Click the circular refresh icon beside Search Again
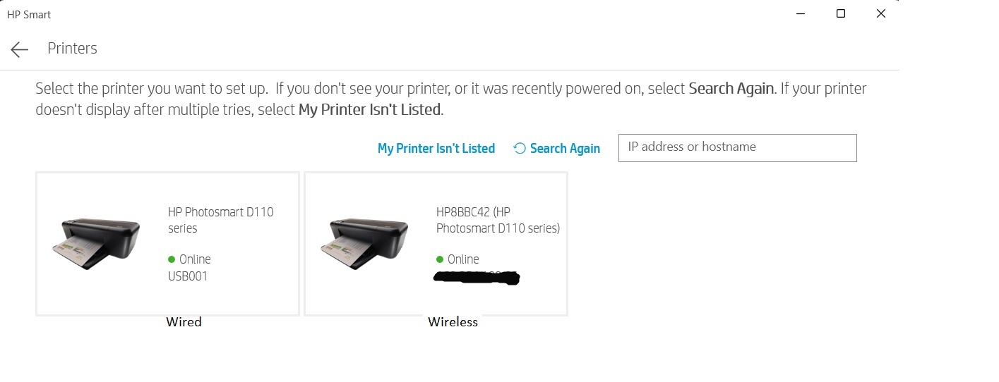Viewport: 999px width, 382px height. click(520, 148)
